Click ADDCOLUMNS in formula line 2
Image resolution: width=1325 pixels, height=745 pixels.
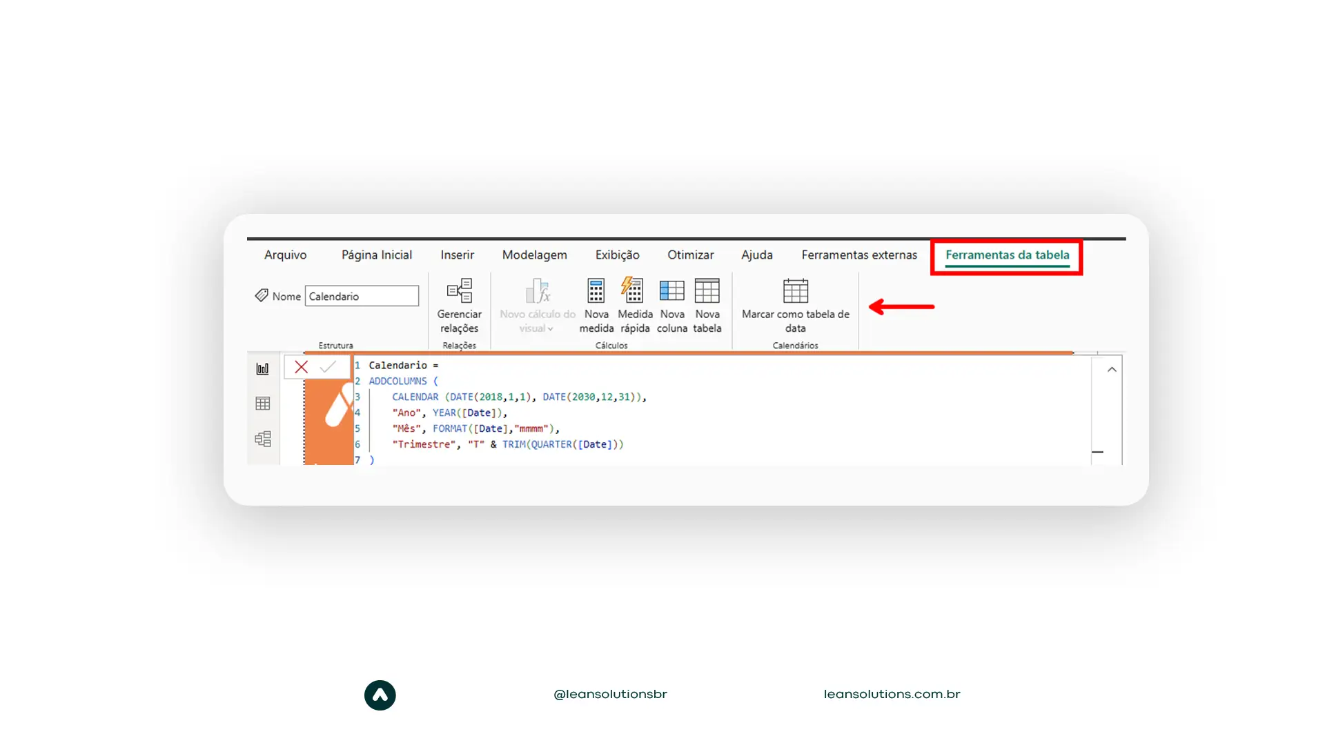coord(397,381)
